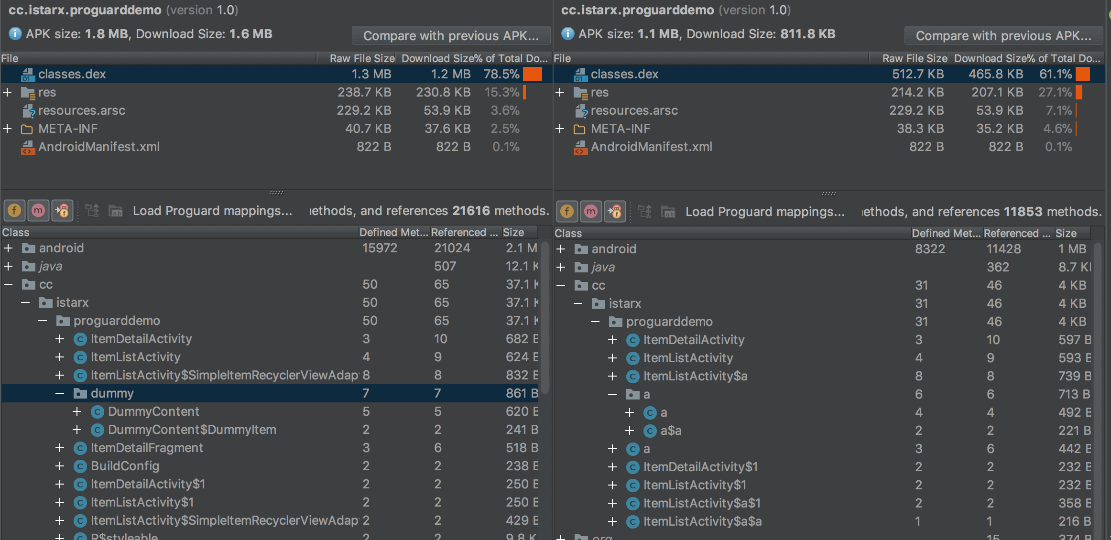The width and height of the screenshot is (1111, 540).
Task: Sort right file list by File column
Action: pos(711,58)
